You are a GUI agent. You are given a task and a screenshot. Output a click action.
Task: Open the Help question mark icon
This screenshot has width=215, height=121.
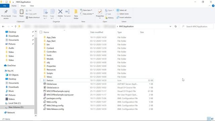[213, 6]
